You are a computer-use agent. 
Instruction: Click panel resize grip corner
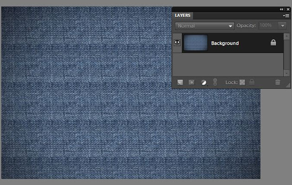[x=288, y=85]
